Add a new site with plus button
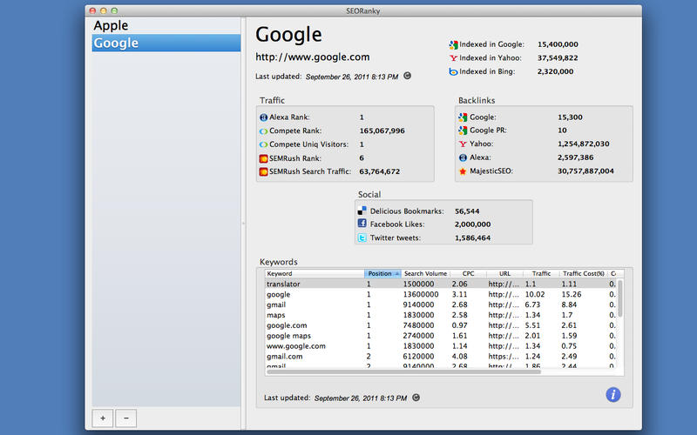 tap(102, 418)
